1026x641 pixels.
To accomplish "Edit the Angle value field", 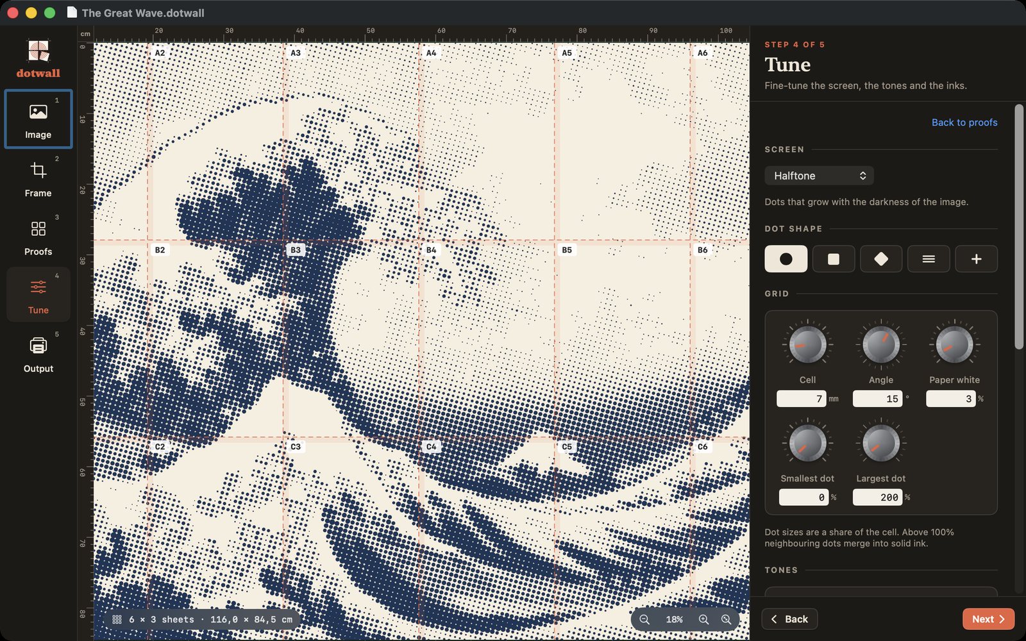I will pyautogui.click(x=877, y=399).
